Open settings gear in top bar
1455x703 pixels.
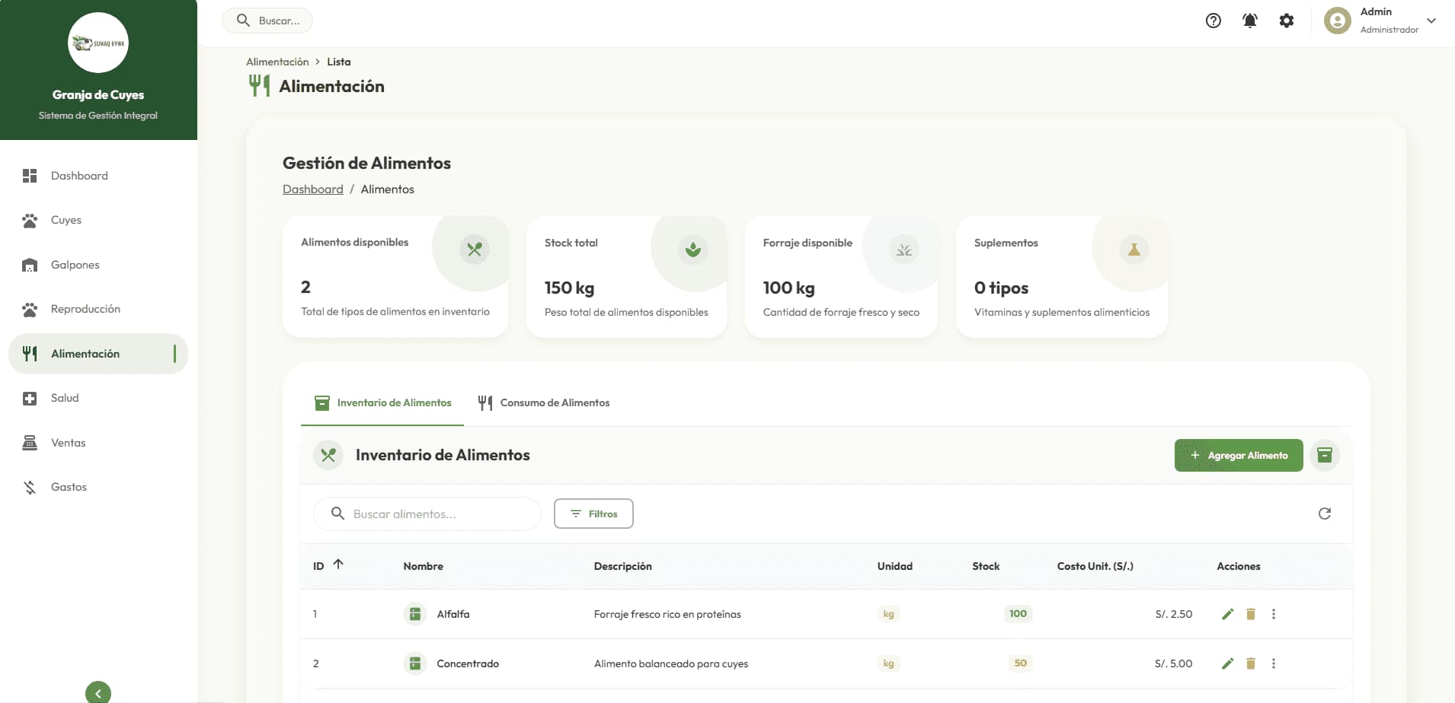pos(1286,21)
